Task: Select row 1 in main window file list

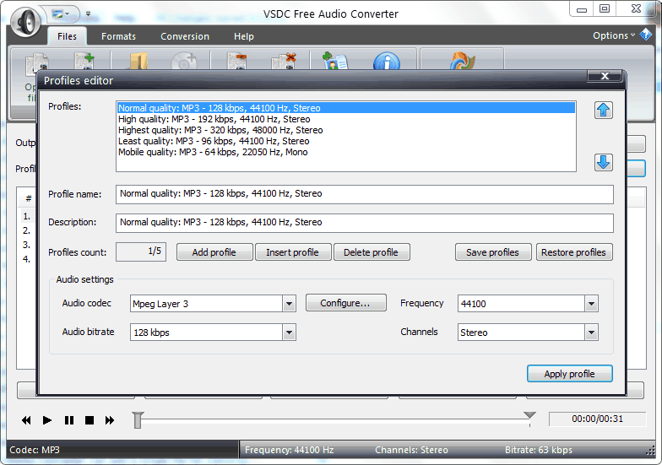Action: (x=27, y=216)
